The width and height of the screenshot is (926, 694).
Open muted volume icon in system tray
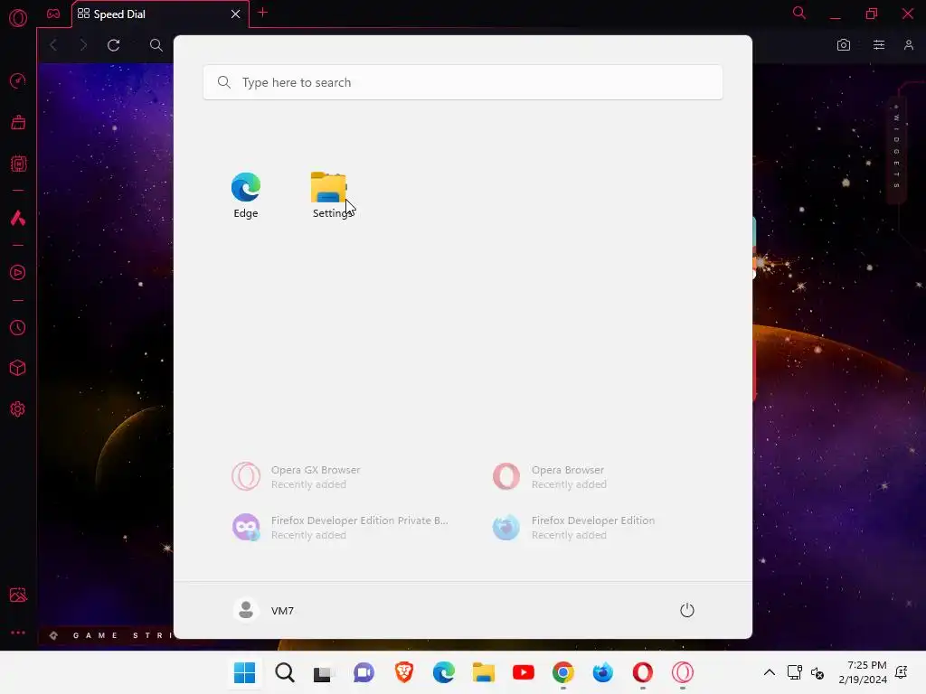(817, 672)
